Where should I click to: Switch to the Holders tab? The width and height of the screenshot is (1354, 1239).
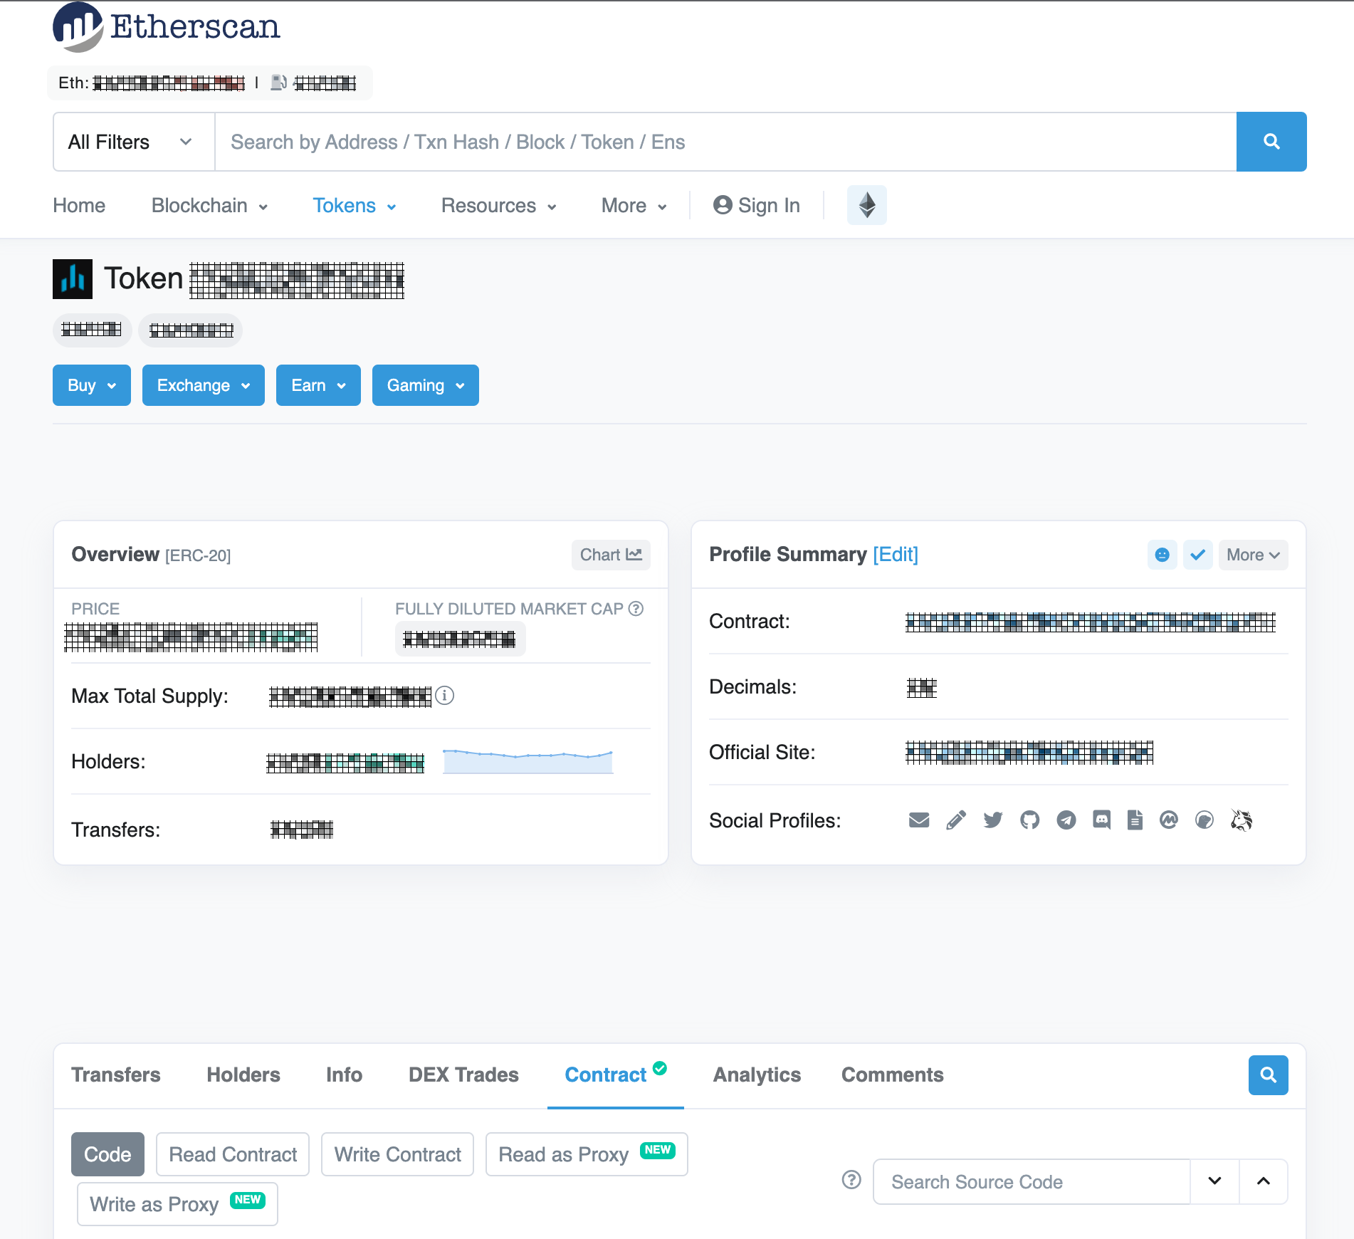coord(243,1075)
